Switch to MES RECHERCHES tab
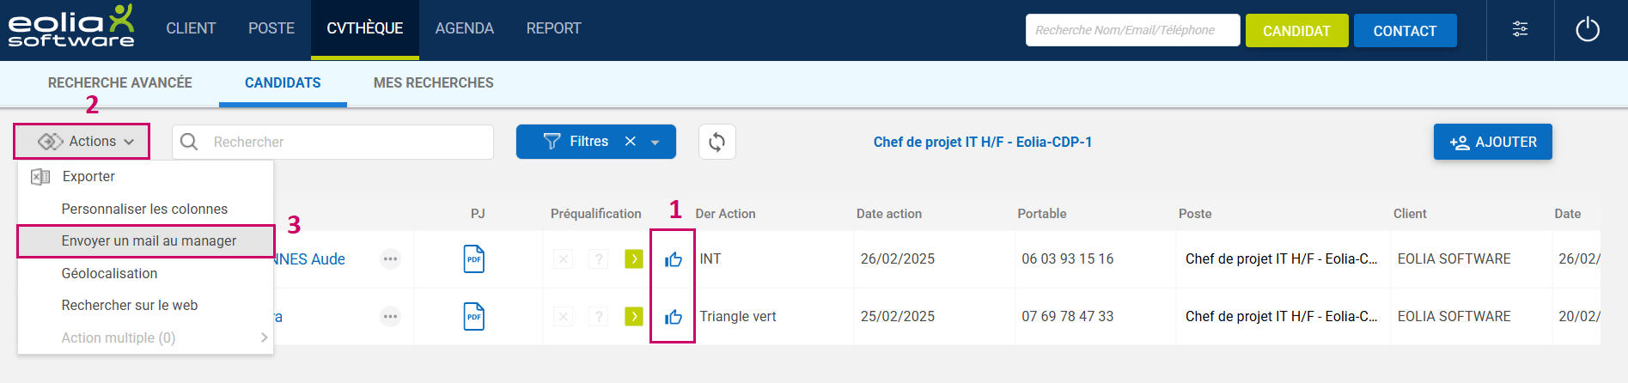This screenshot has height=383, width=1628. [433, 83]
